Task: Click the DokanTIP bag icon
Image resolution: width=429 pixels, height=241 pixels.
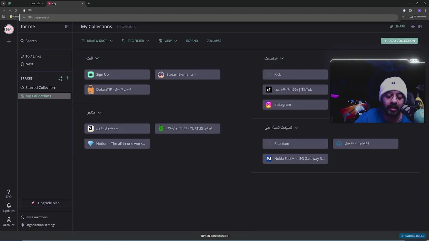Action: (x=90, y=89)
